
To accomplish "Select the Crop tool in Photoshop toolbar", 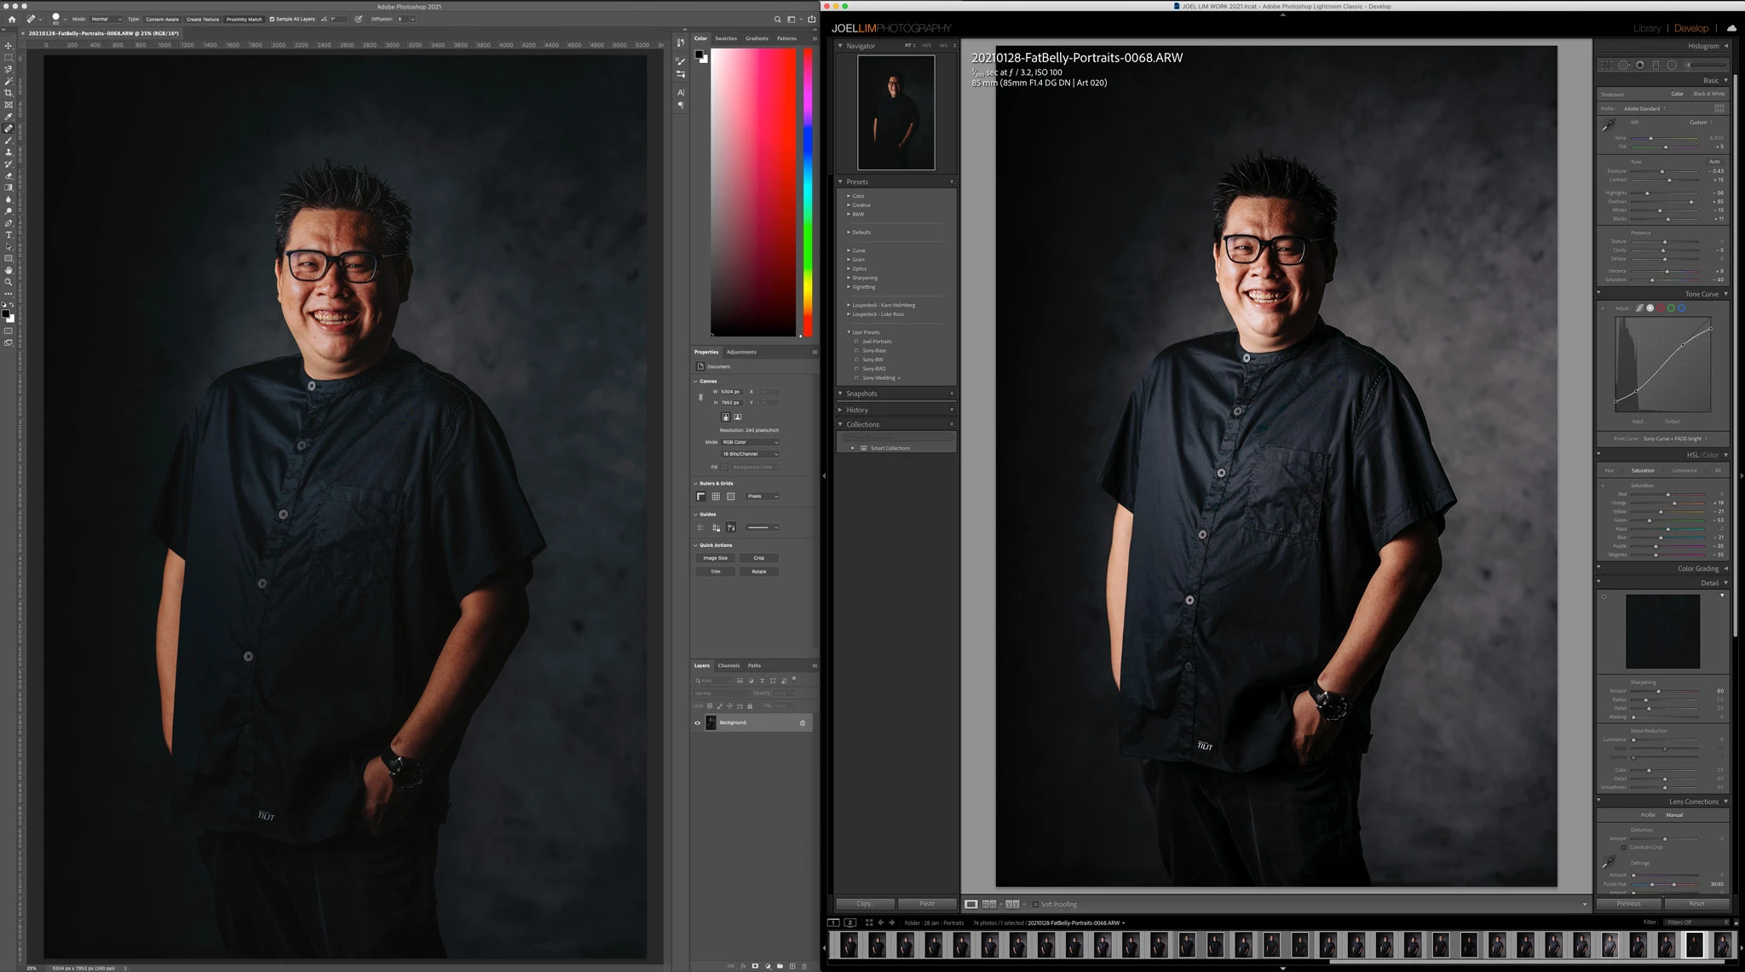I will 9,93.
